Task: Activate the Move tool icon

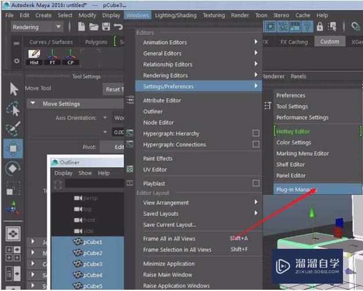Action: [13, 148]
